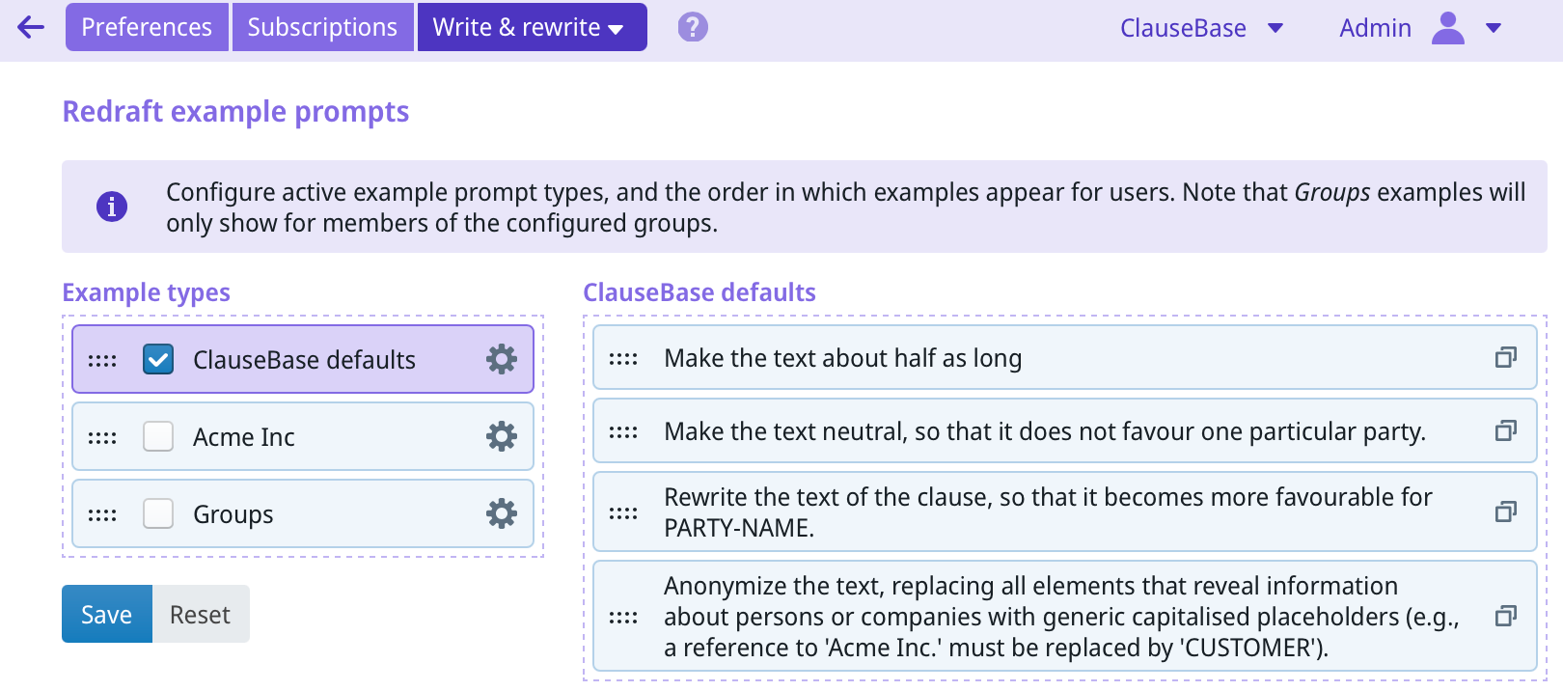Copy the 'Make the text neutral' prompt

[1505, 430]
